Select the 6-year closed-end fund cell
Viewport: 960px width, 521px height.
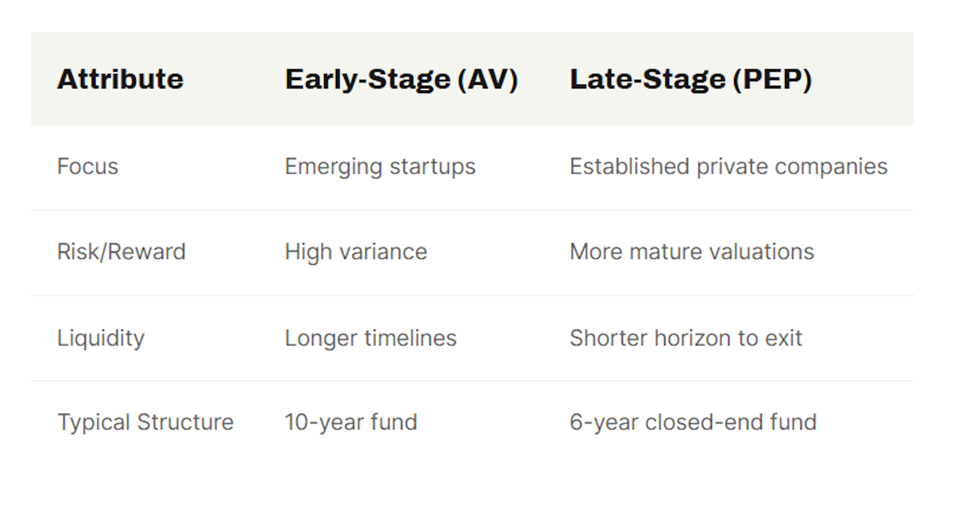coord(692,422)
